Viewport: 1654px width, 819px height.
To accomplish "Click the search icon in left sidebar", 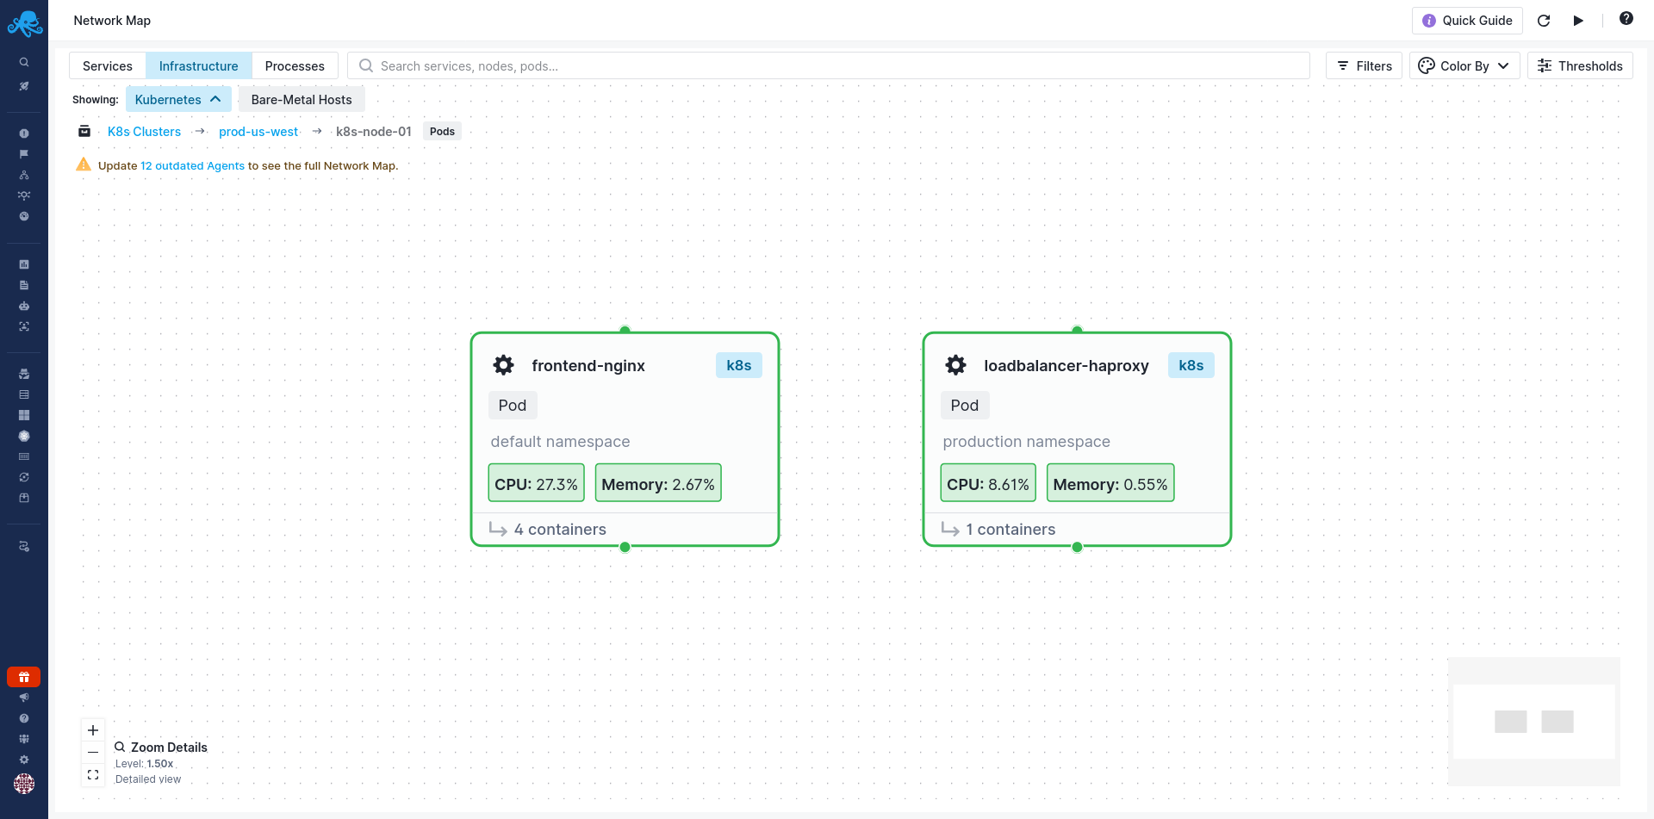I will [24, 62].
